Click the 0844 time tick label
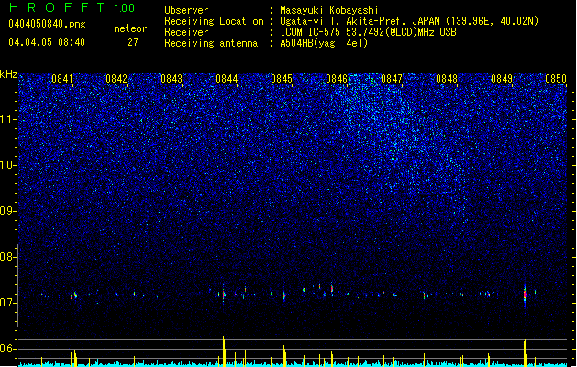The image size is (577, 367). point(227,79)
